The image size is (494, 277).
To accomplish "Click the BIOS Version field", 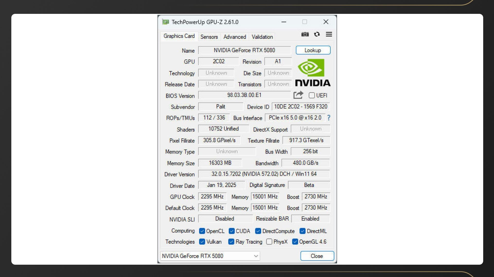I will [x=244, y=95].
